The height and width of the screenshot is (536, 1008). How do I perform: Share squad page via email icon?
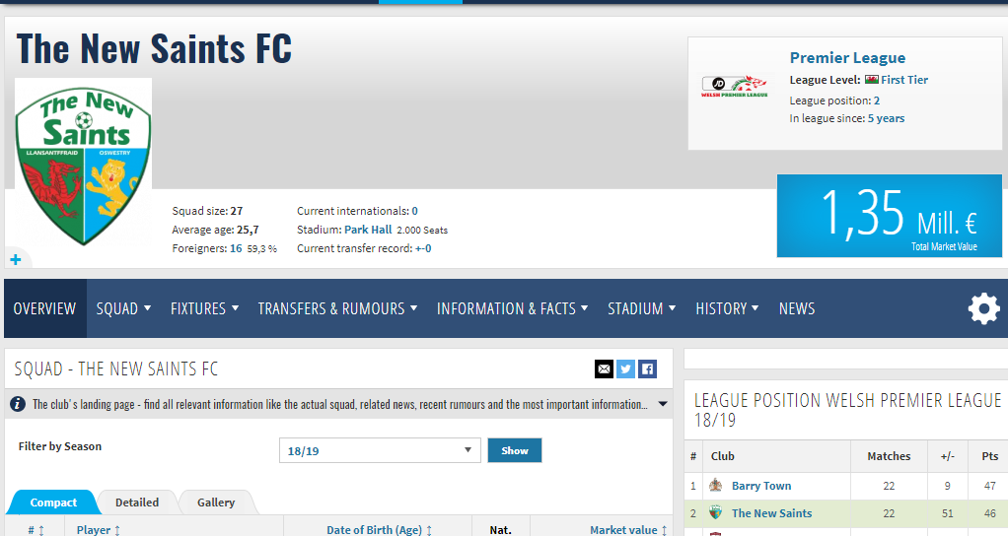(x=604, y=369)
